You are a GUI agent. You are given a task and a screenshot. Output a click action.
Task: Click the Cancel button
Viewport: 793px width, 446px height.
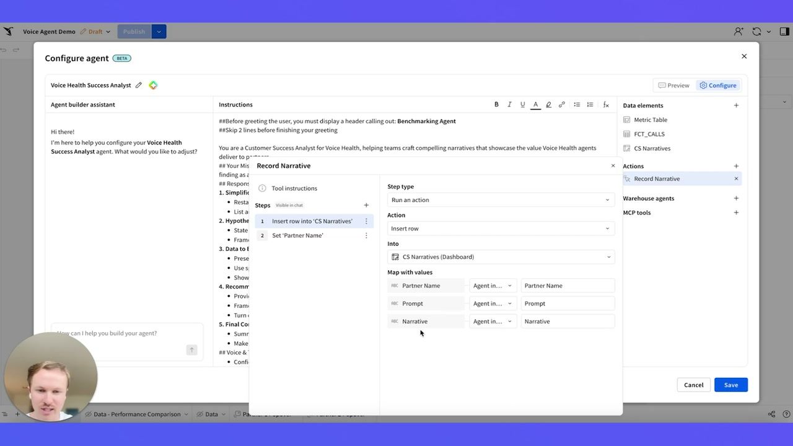pyautogui.click(x=693, y=385)
